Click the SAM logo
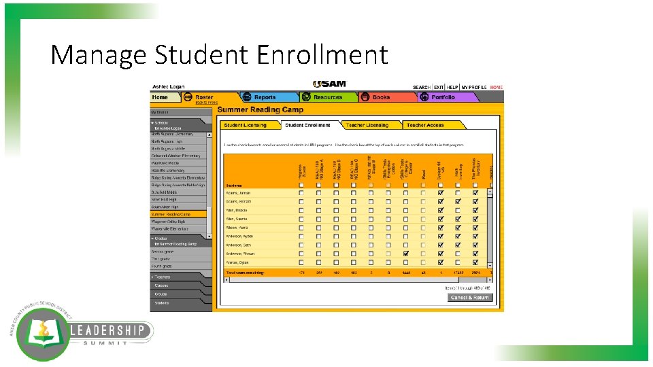The width and height of the screenshot is (653, 367). coord(329,84)
